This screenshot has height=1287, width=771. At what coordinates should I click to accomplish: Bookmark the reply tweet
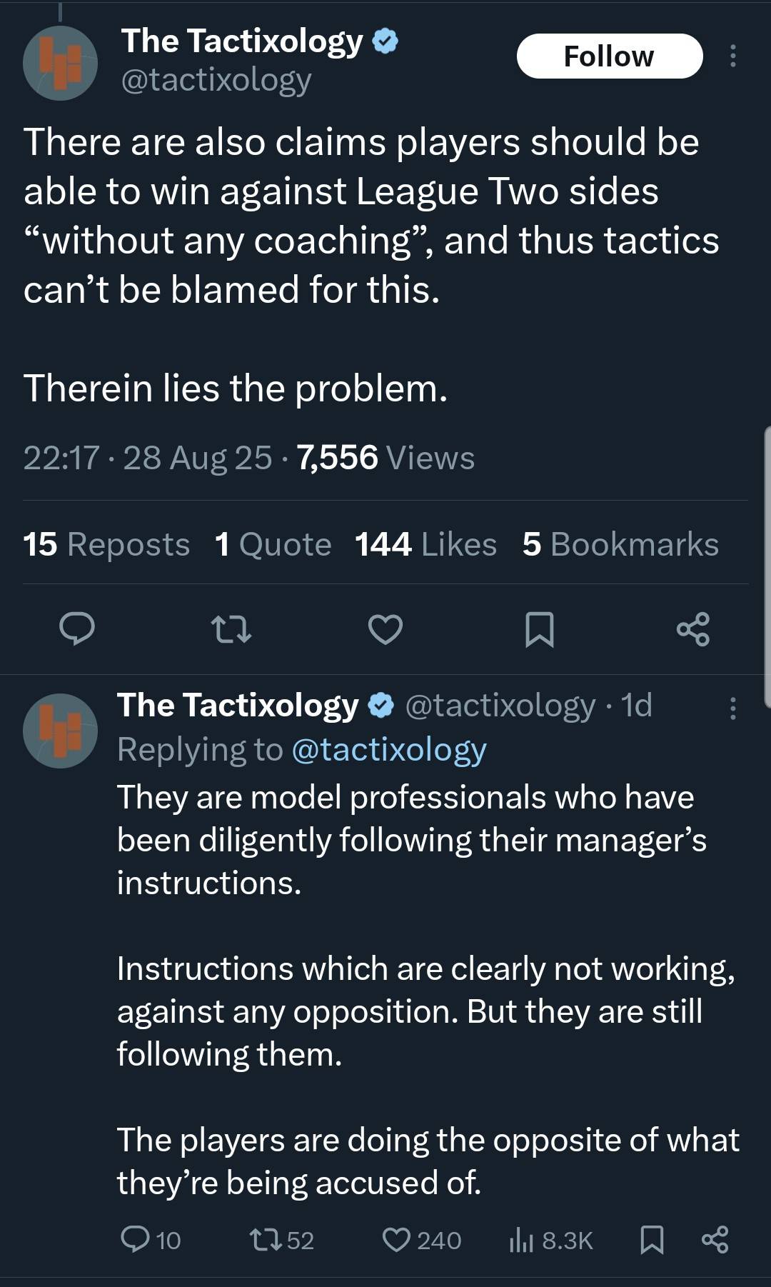pos(652,1240)
